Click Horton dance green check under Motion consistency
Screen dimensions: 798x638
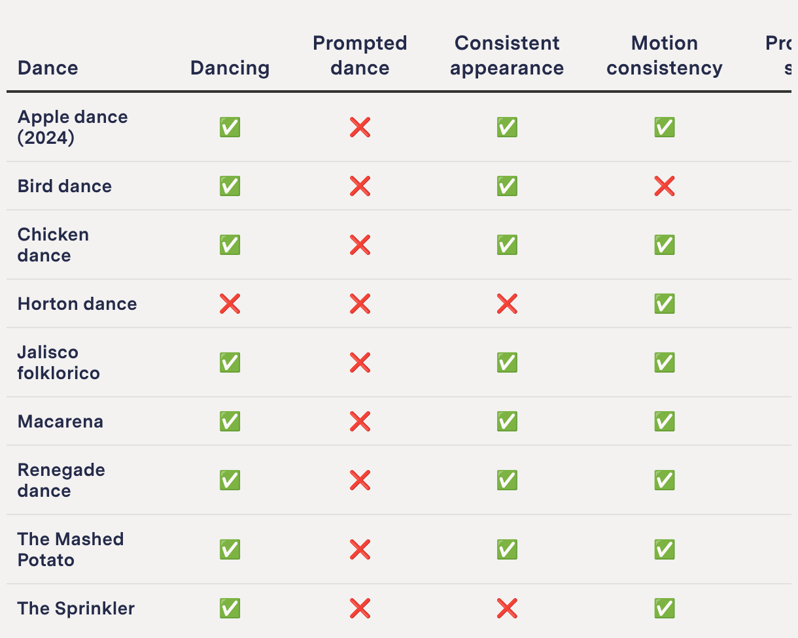[665, 304]
